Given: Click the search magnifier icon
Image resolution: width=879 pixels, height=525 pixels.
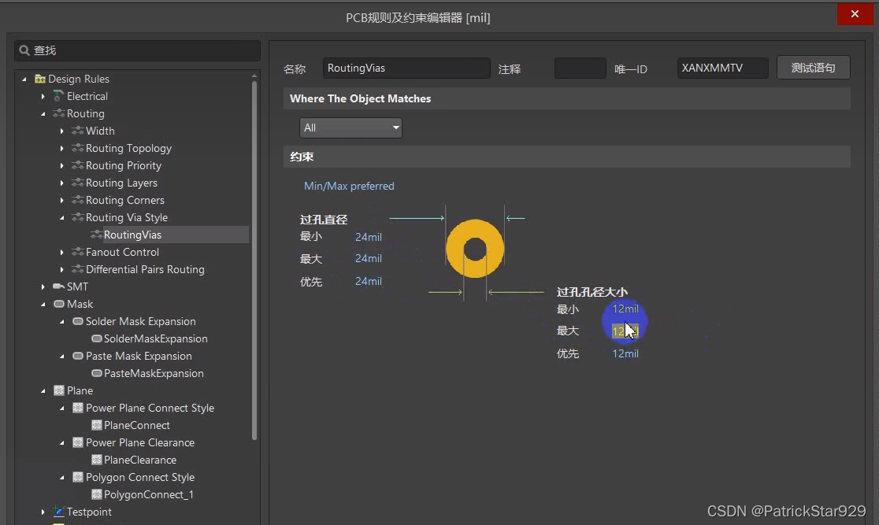Looking at the screenshot, I should tap(24, 50).
